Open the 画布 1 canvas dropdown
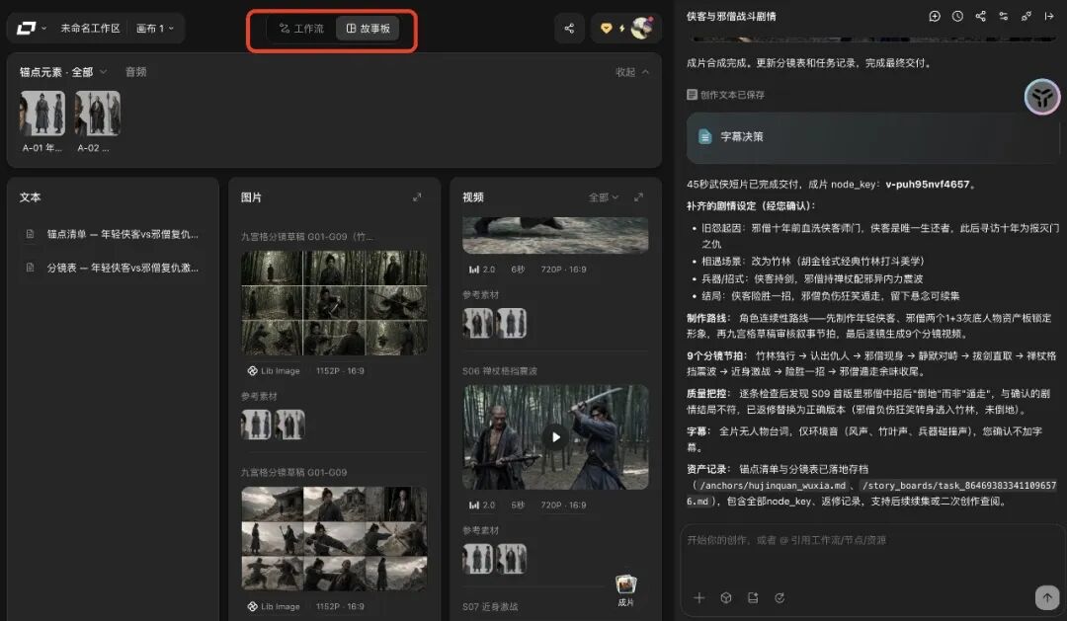1067x621 pixels. (155, 28)
